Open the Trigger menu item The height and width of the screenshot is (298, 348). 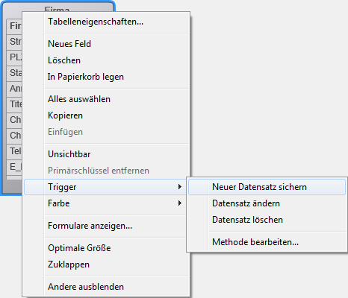[105, 187]
